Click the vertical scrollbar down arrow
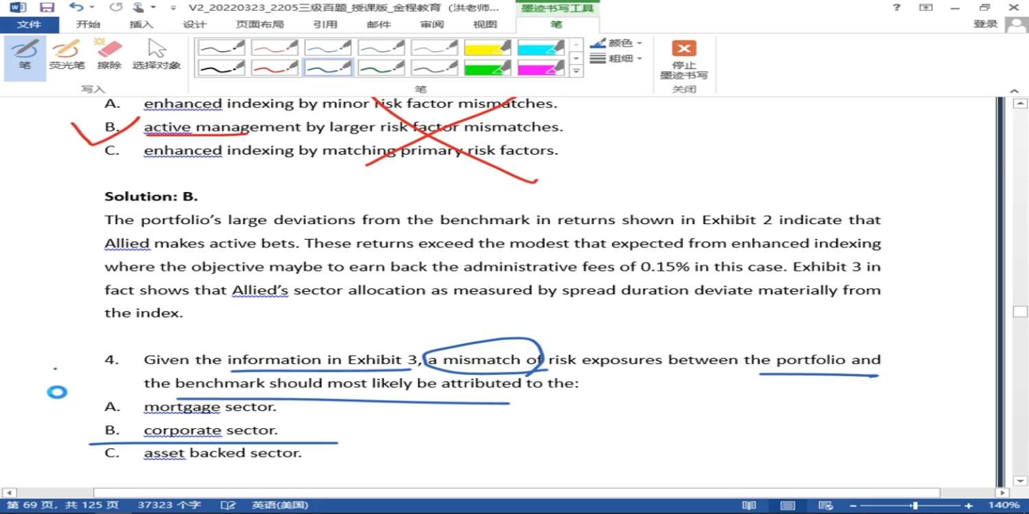Viewport: 1029px width, 514px height. [1020, 481]
